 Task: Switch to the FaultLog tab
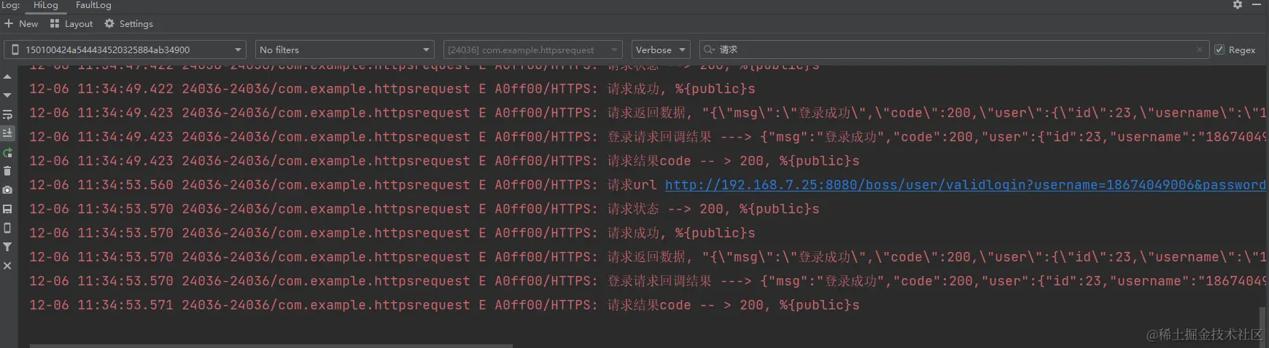coord(93,5)
